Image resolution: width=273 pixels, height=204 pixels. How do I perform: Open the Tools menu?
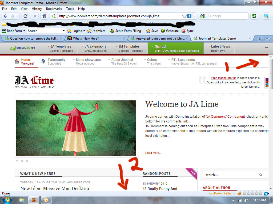point(70,9)
